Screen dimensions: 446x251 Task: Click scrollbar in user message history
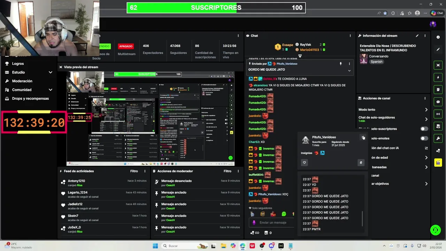tap(362, 219)
